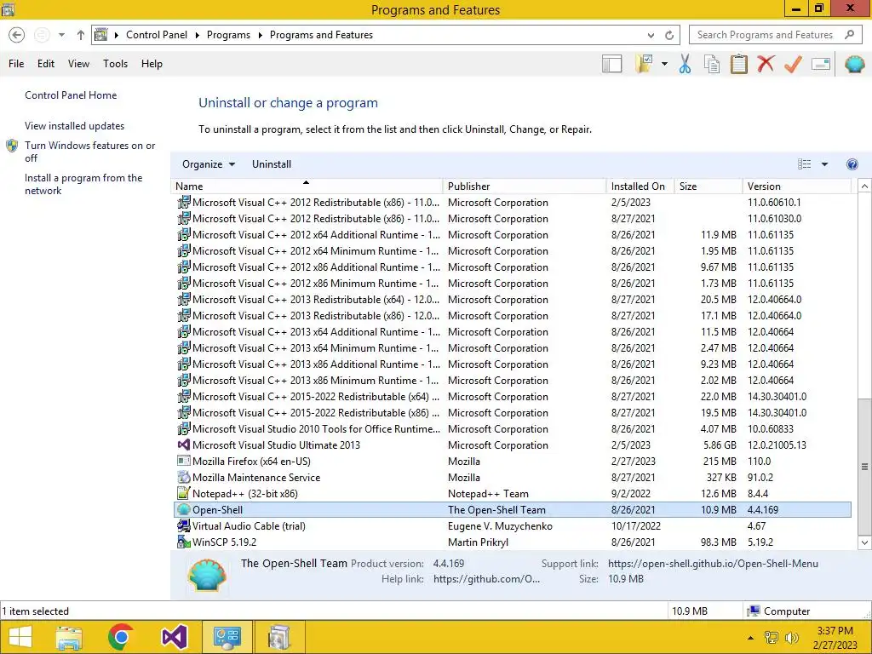Click Programs in the address breadcrumb
This screenshot has width=872, height=654.
[228, 34]
